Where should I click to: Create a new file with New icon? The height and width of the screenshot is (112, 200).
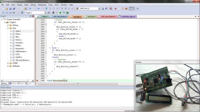(x=3, y=9)
